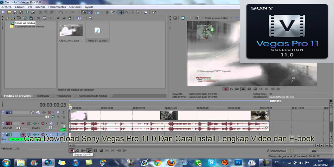Save the project with the floppy icon
This screenshot has width=334, height=167.
click(15, 12)
